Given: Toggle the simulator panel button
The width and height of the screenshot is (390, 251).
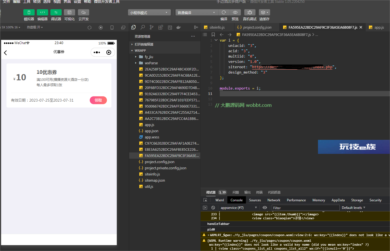Looking at the screenshot, I should (29, 12).
